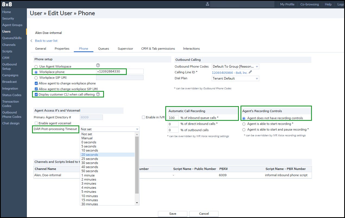Open Scripts in sidebar
This screenshot has width=345, height=218.
point(7,51)
